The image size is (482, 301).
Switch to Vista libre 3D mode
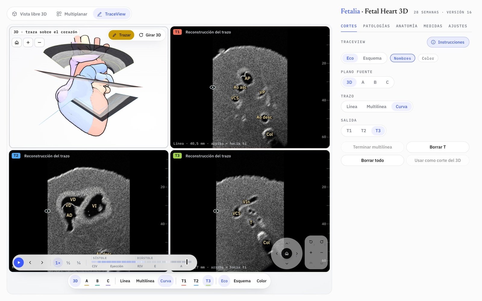click(30, 14)
